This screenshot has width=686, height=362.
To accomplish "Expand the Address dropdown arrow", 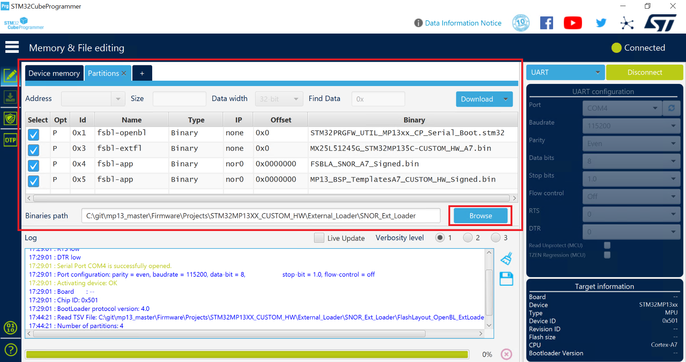I will [118, 99].
